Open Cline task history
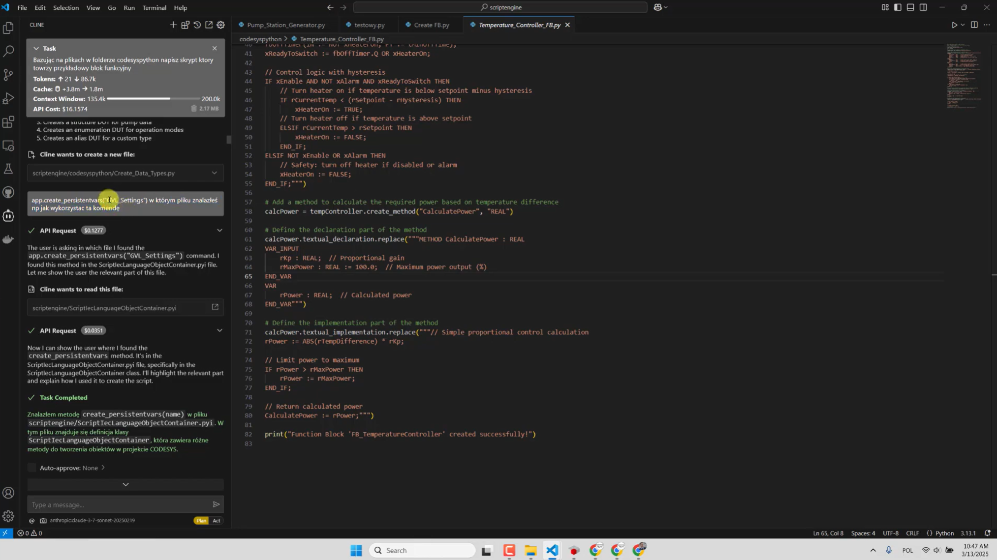 pos(197,25)
